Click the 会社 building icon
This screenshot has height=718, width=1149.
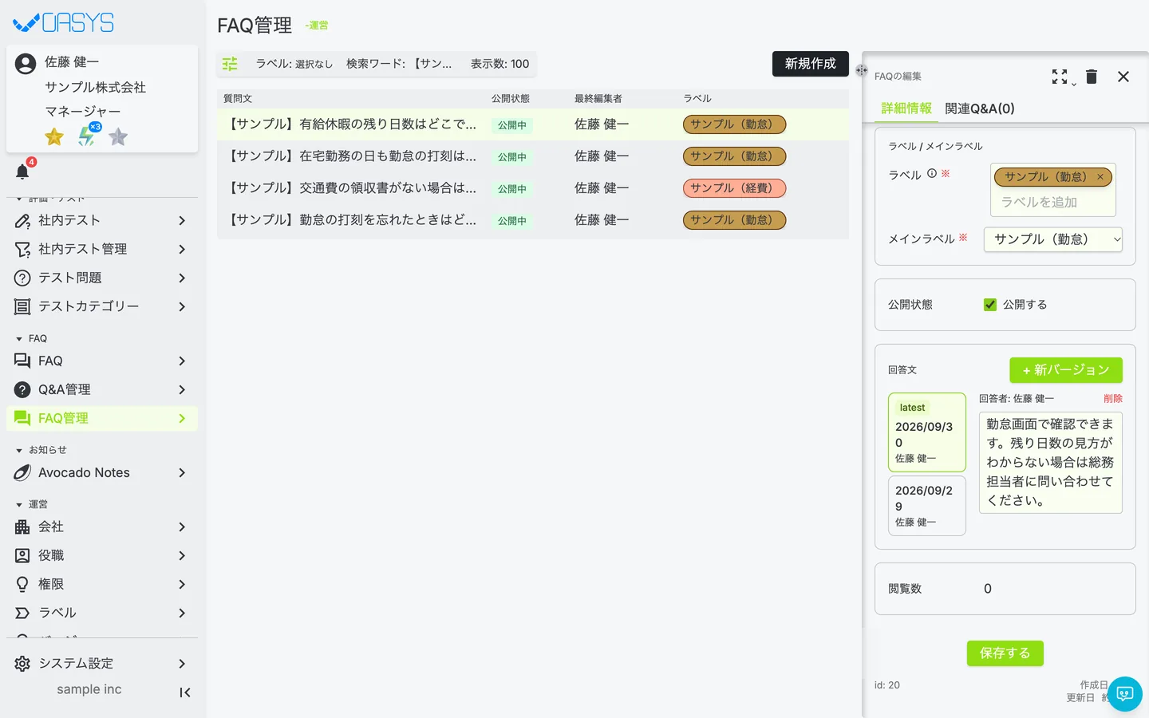22,527
